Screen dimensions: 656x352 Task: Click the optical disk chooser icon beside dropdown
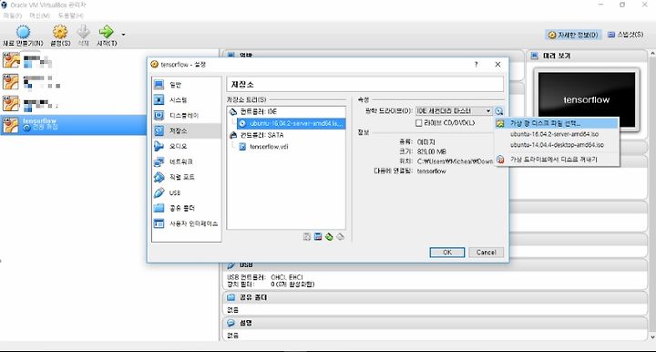[x=498, y=111]
